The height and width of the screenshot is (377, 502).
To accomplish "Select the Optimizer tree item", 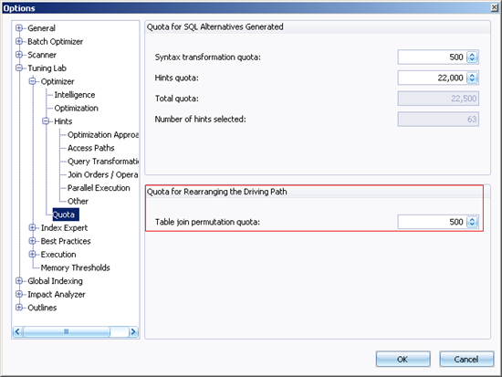I will (x=58, y=81).
